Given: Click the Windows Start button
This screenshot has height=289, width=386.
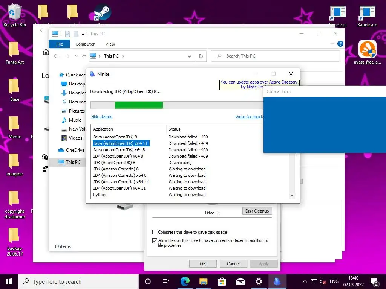Looking at the screenshot, I should point(9,281).
